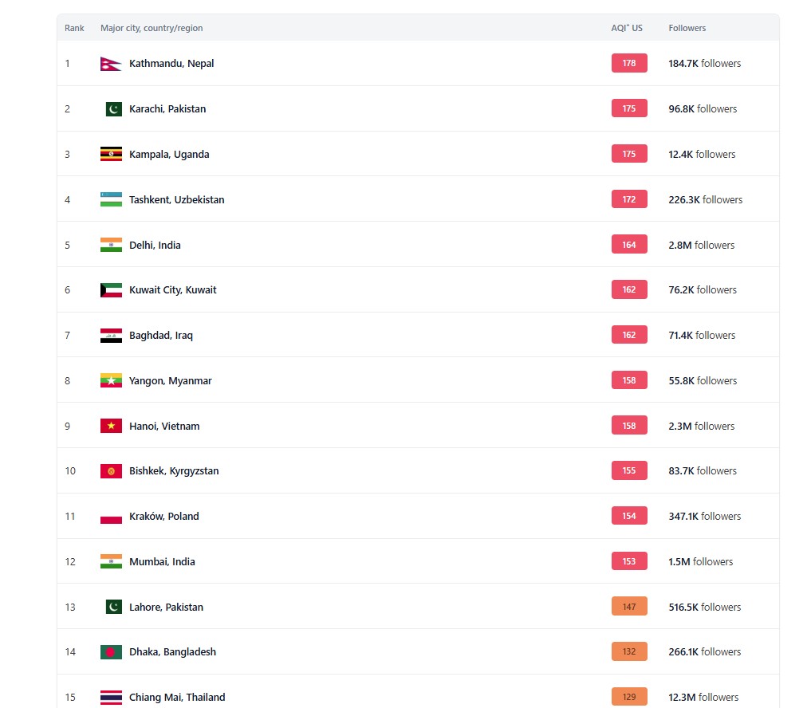Screen dimensions: 807x708
Task: Click the Bangladesh flag beside Dhaka
Action: pos(111,652)
